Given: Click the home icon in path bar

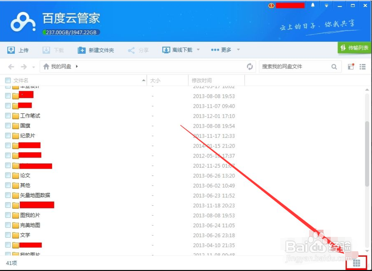Looking at the screenshot, I should pyautogui.click(x=46, y=66).
